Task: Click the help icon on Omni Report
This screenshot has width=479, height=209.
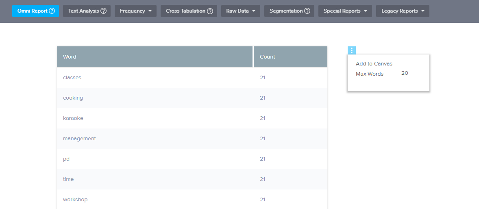Action: (x=52, y=11)
